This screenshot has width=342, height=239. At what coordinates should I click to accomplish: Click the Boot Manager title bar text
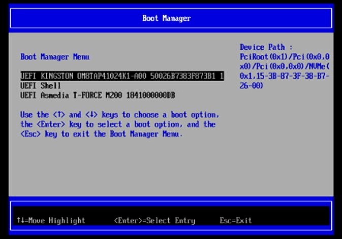tap(167, 18)
